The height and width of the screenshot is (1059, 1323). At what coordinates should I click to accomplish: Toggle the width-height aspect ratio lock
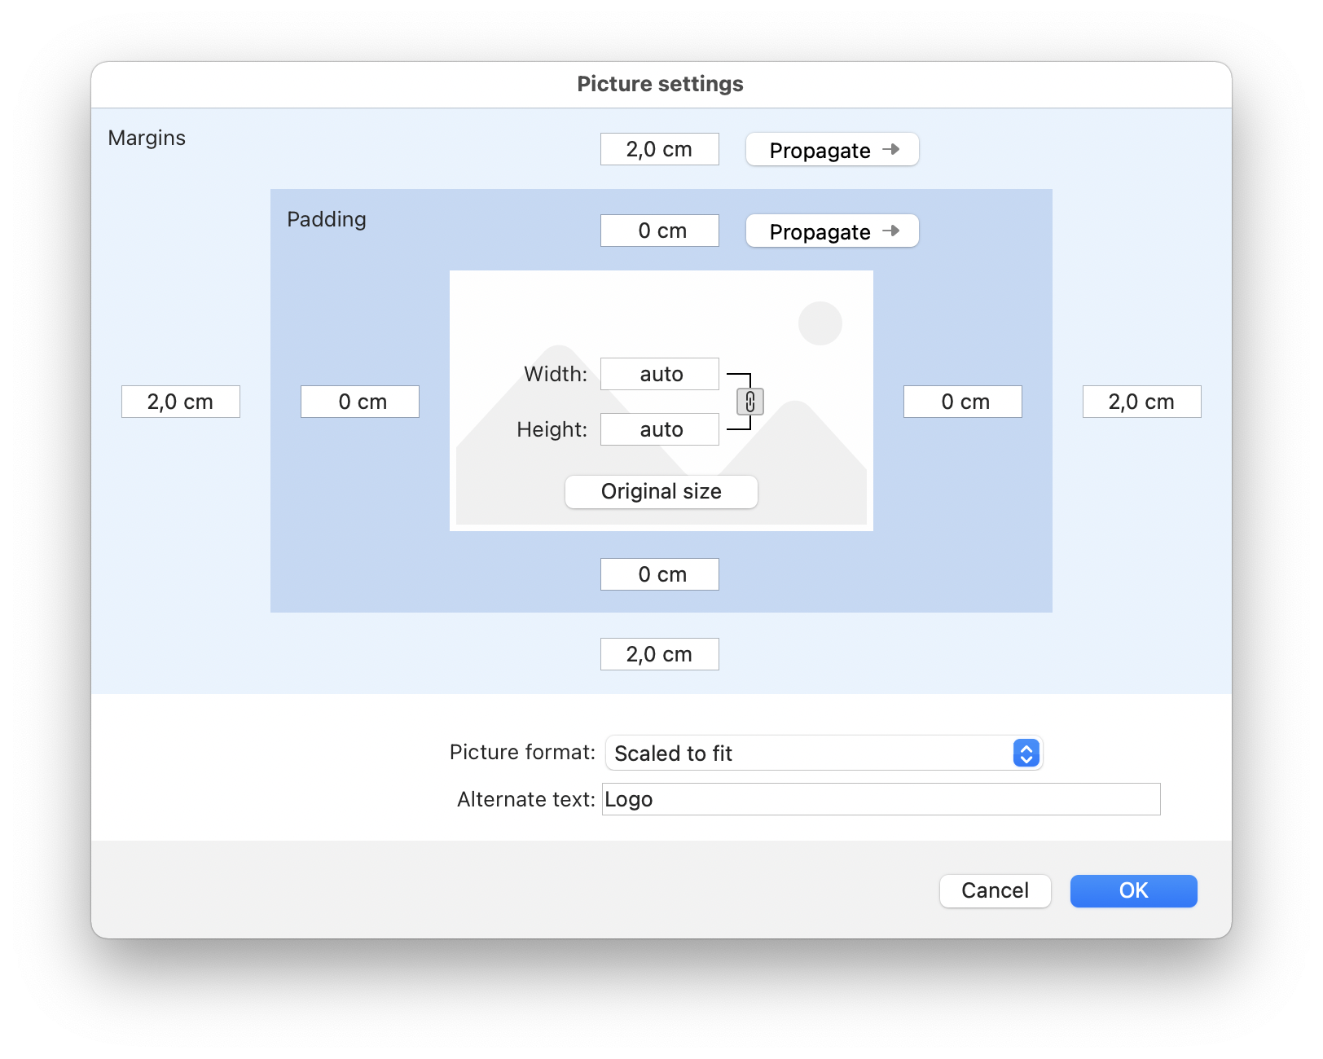pyautogui.click(x=749, y=402)
